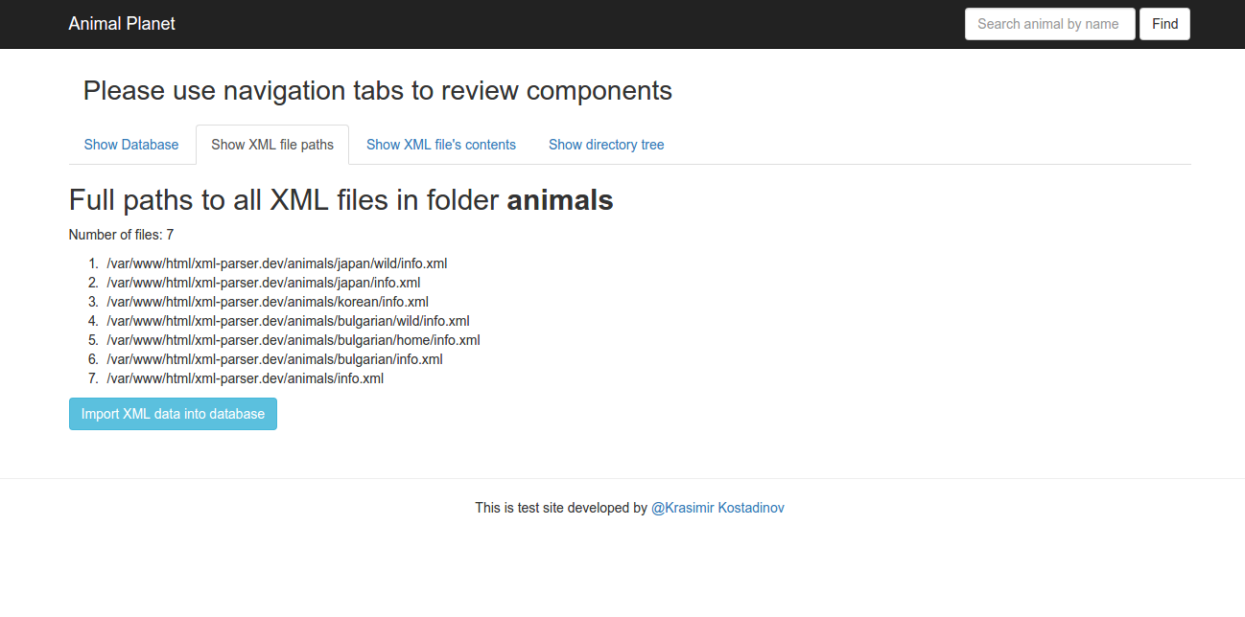Click the 'Number of files: 7' text
Image resolution: width=1245 pixels, height=617 pixels.
pos(121,235)
